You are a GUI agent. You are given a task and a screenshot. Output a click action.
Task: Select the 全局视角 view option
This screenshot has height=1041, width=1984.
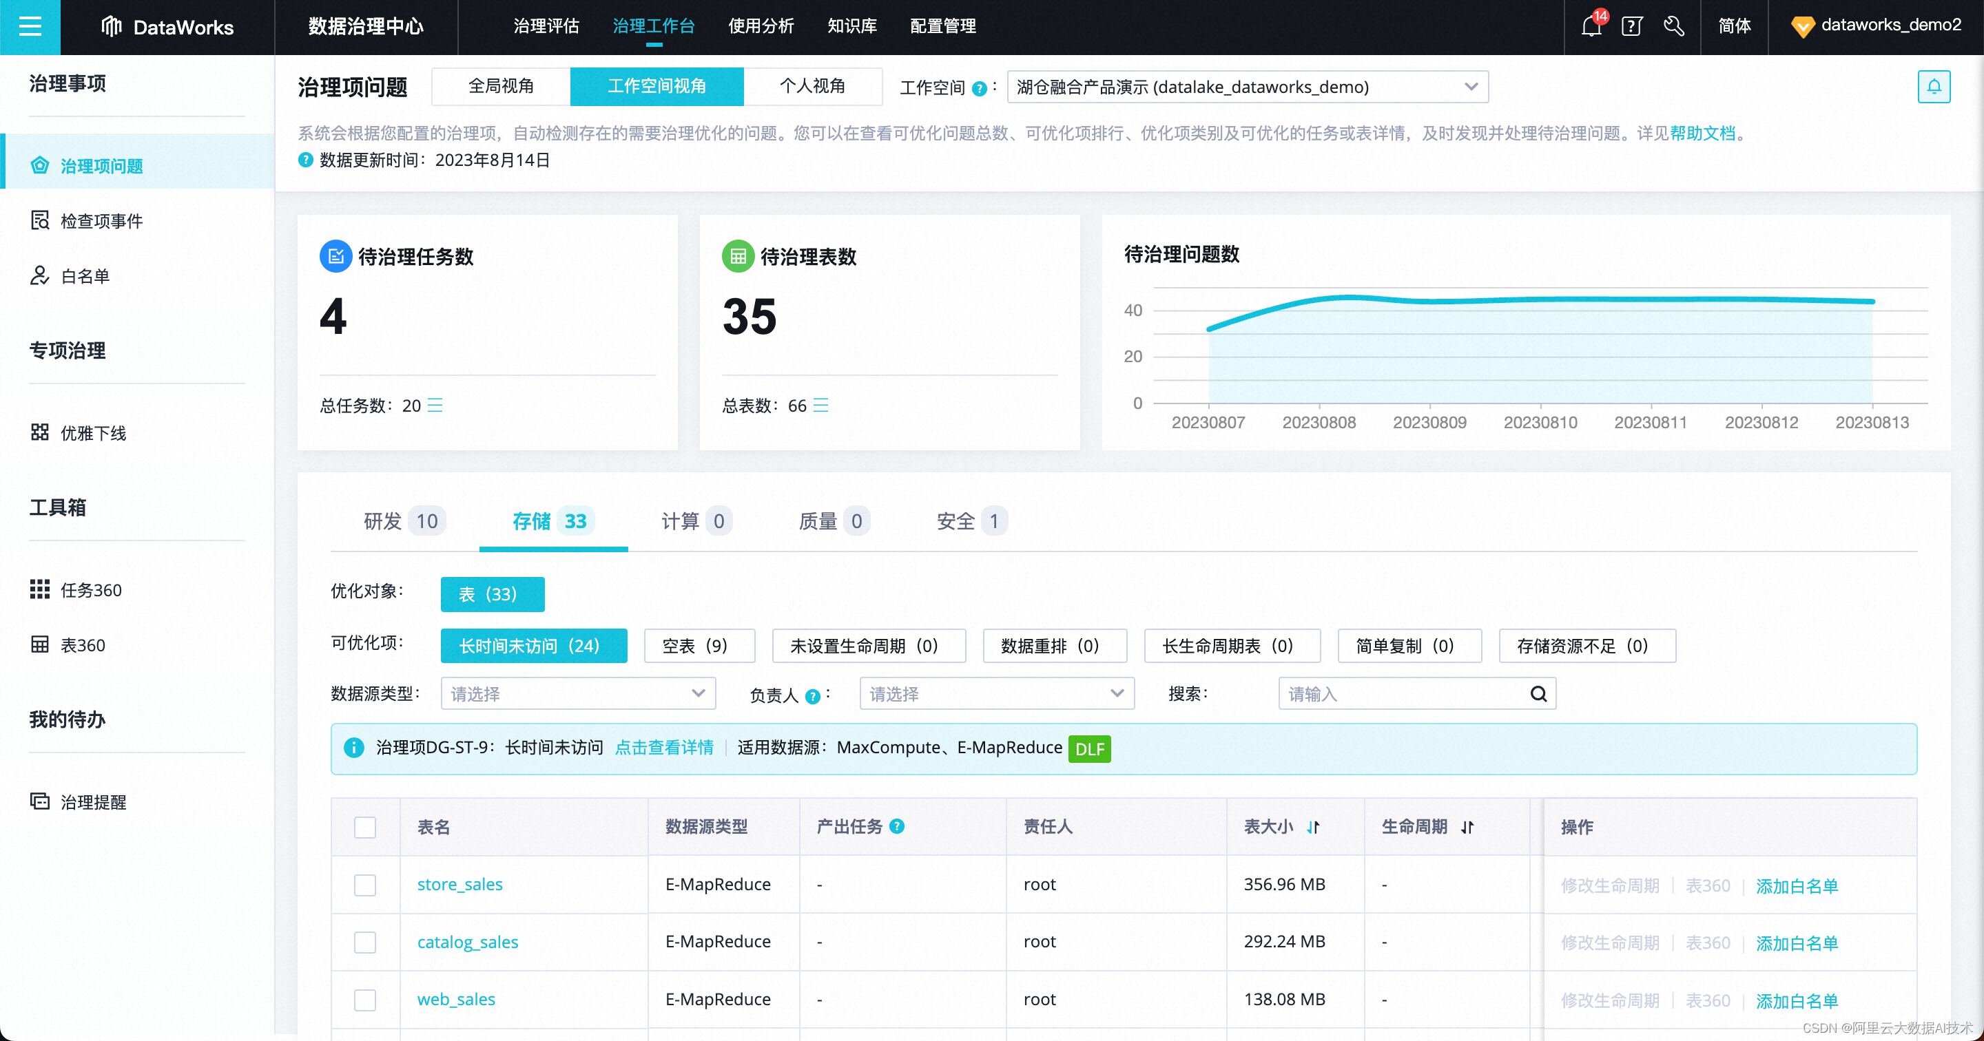[x=502, y=86]
